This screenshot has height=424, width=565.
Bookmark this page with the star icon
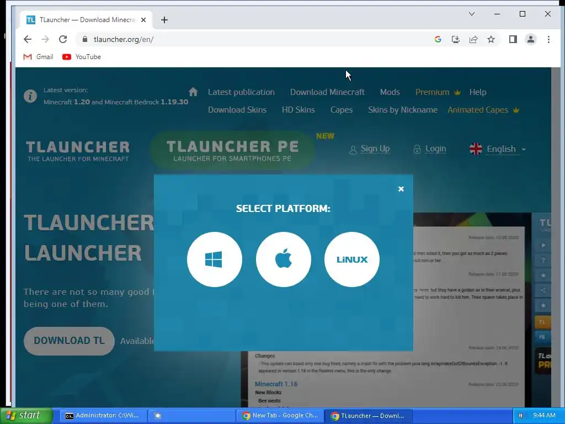click(491, 39)
